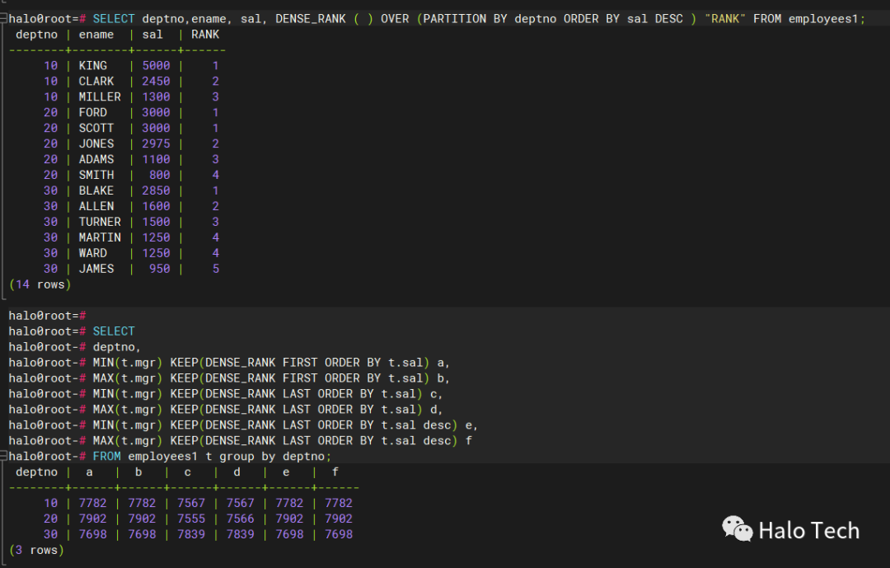890x568 pixels.
Task: Click the sal column header
Action: point(152,35)
